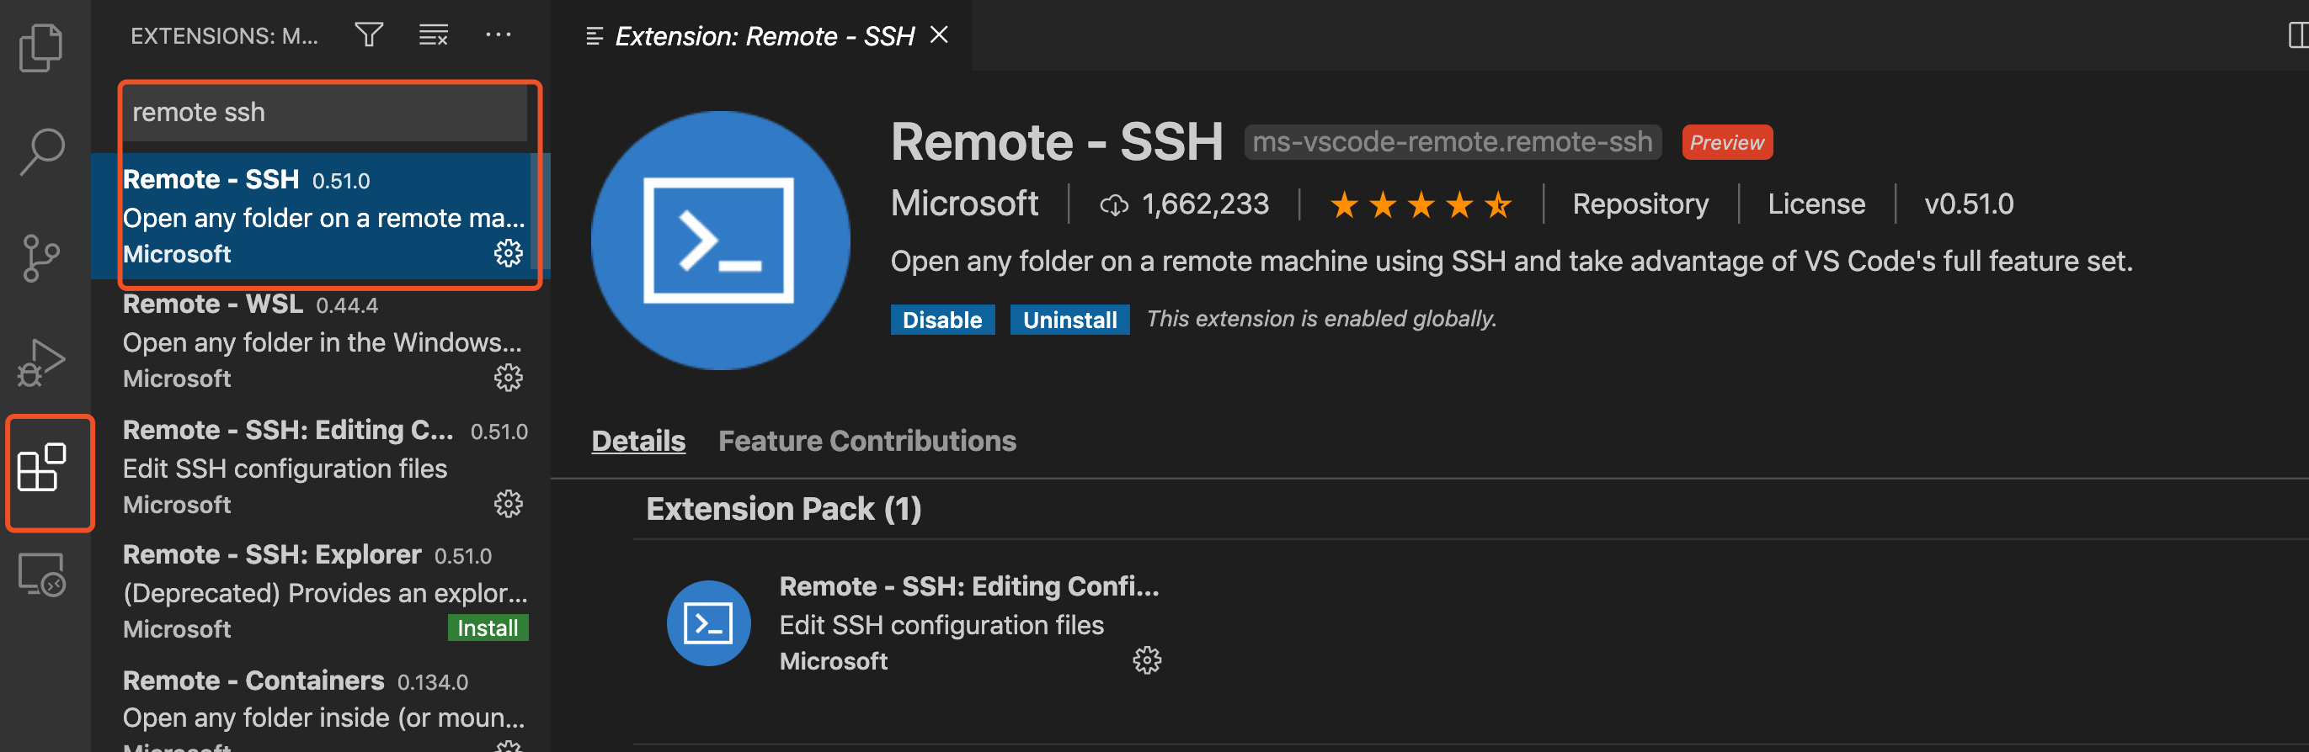Open the Source Control view

pyautogui.click(x=41, y=258)
